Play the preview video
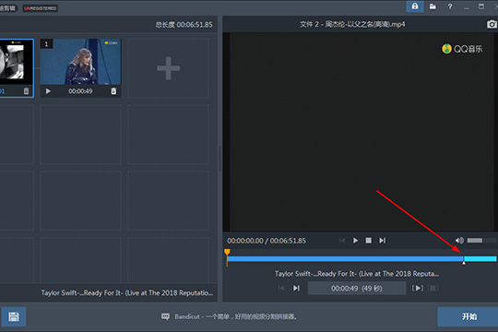 pos(355,241)
